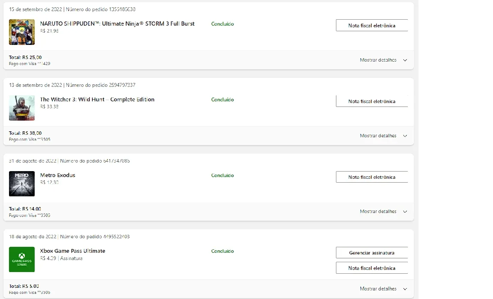Click Mostrar detalhes text on Game Pass order
Screen dimensions: 493x299
coord(378,289)
